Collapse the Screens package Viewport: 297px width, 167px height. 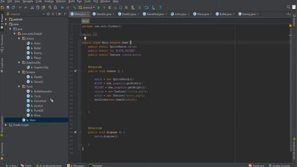(19, 72)
